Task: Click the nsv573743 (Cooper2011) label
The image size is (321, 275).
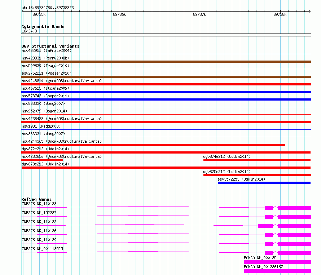Action: point(45,96)
